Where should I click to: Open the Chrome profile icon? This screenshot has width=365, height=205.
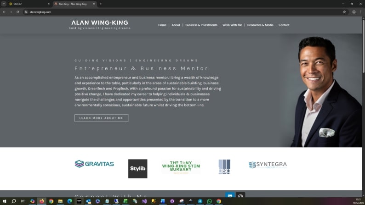[354, 12]
